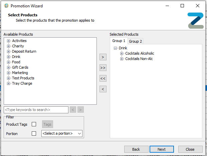The image size is (207, 156).
Task: Collapse the Drink node in Group 1
Action: point(115,48)
